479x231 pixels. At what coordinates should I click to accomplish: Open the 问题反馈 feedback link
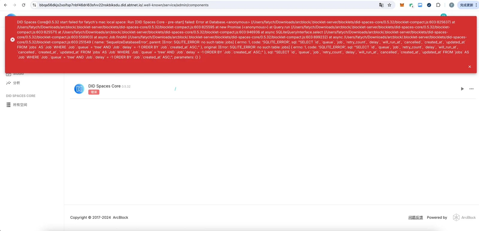click(416, 218)
